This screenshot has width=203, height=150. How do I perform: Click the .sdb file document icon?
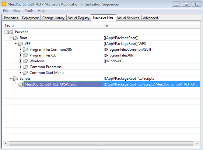pos(20,84)
